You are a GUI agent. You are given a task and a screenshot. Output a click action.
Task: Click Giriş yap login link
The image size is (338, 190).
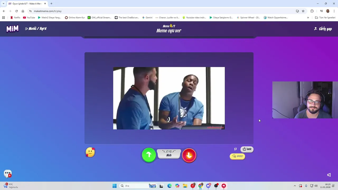click(323, 29)
